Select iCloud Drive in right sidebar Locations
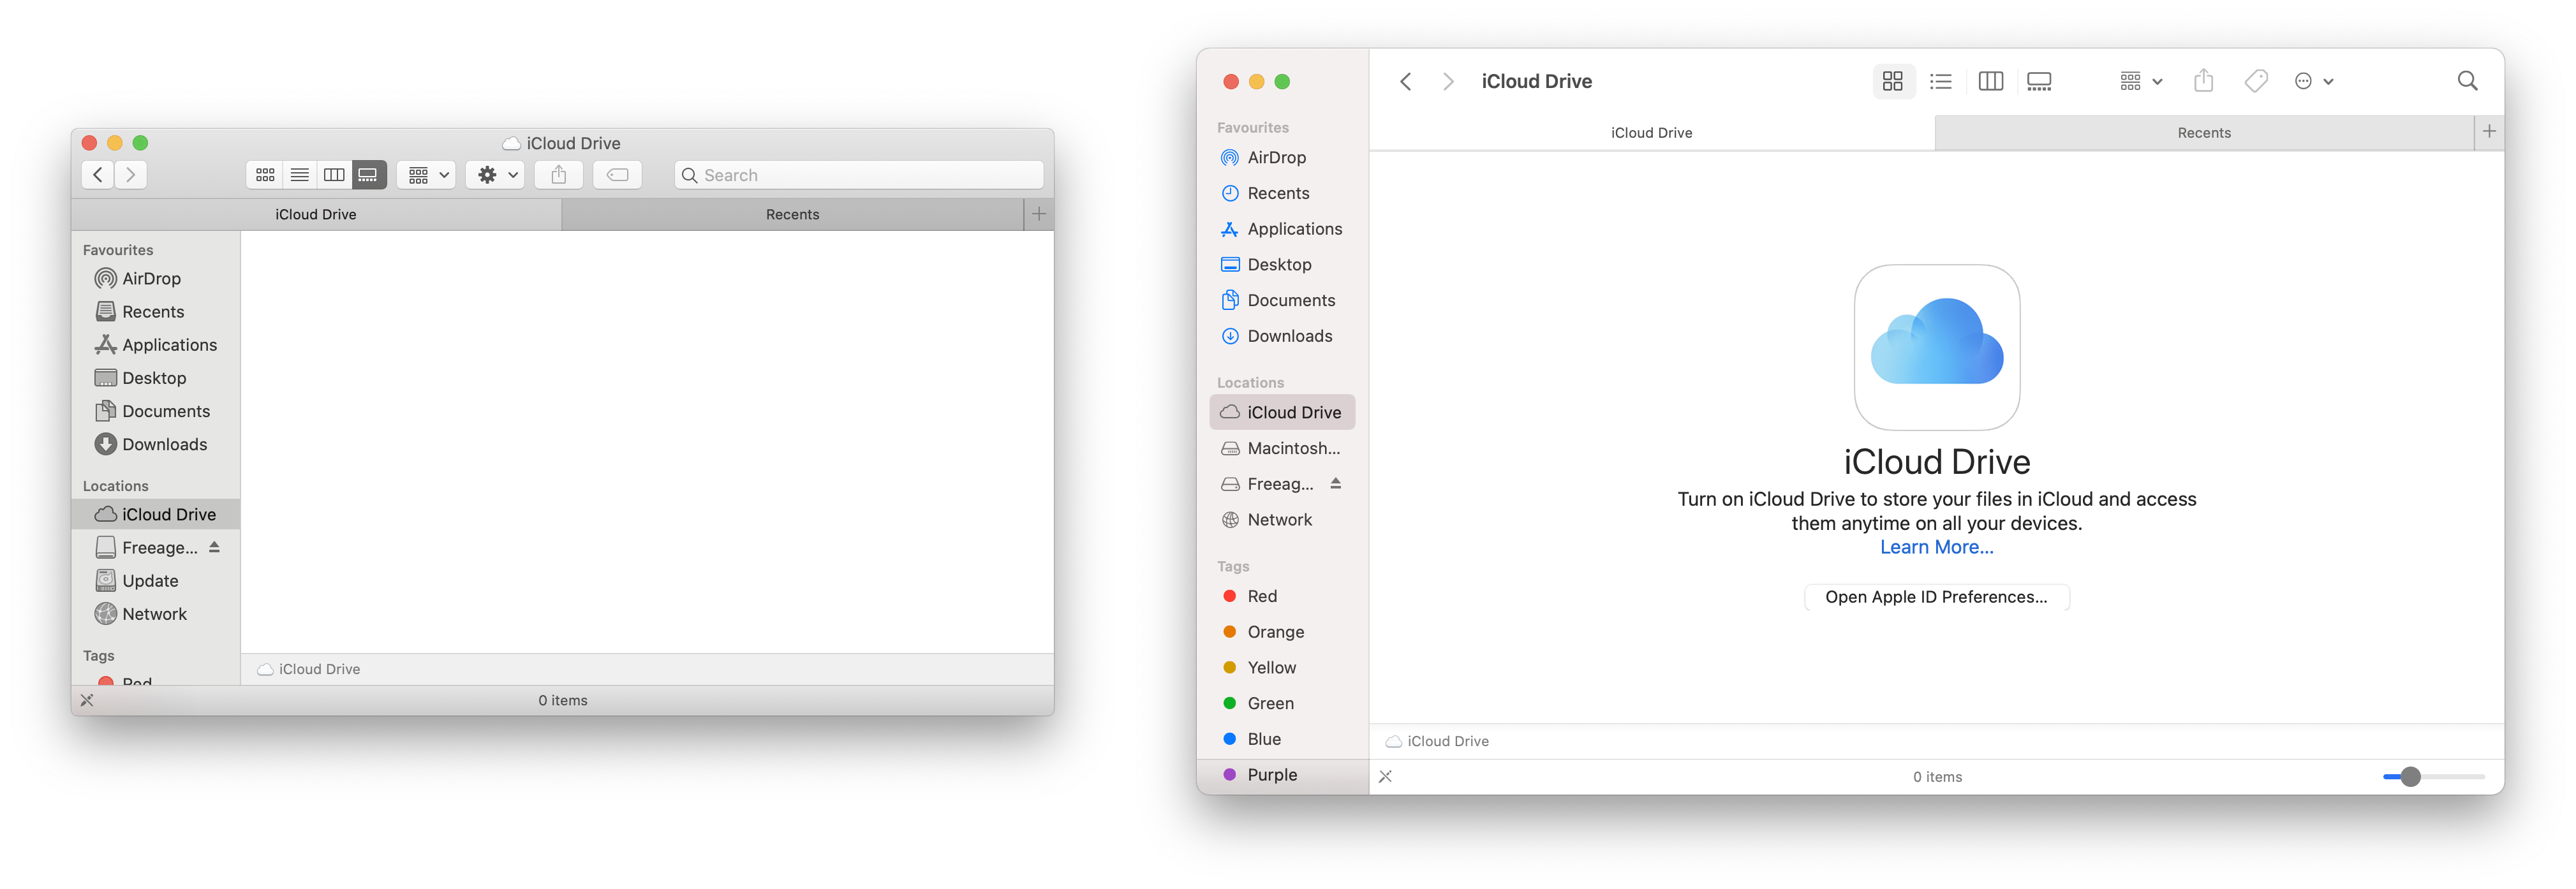The width and height of the screenshot is (2576, 889). [1282, 412]
